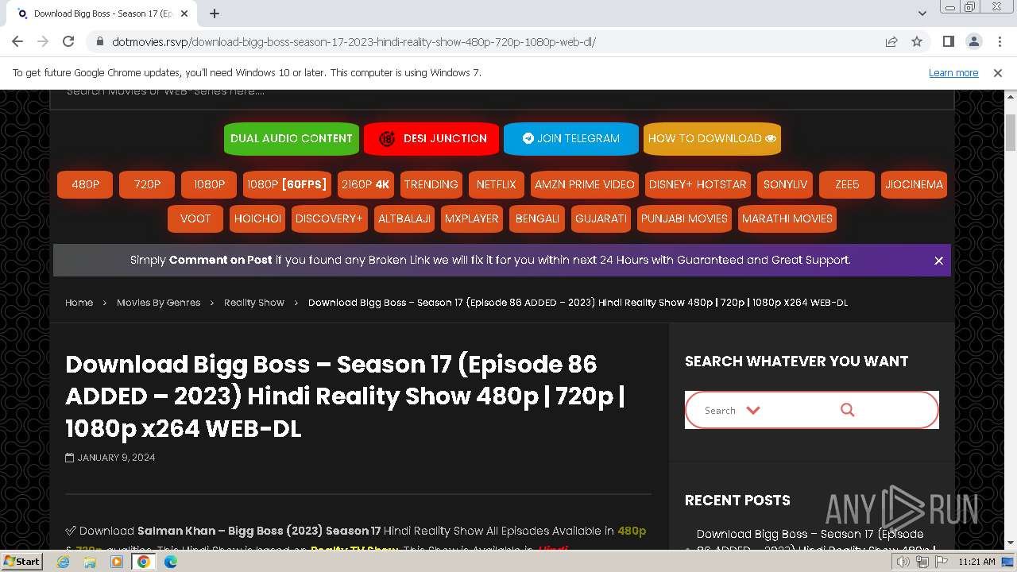Go back to previous page
Screen dimensions: 1017x572
(17, 41)
